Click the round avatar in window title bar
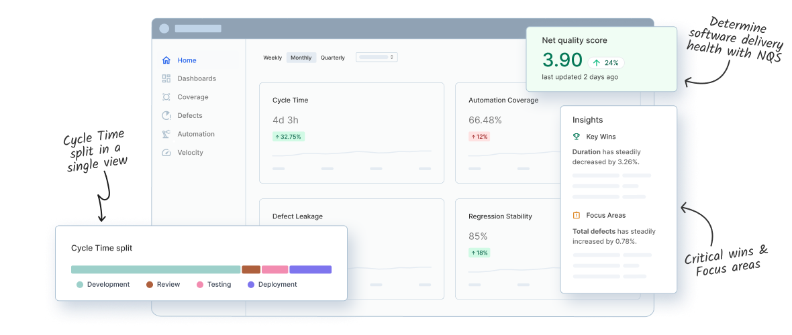Screen dimensions: 792x335 164,29
